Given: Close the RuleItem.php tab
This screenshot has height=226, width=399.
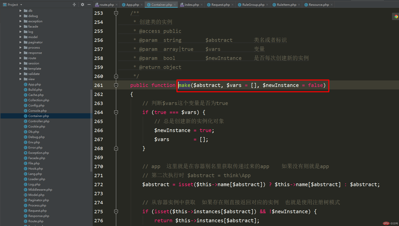Looking at the screenshot, I should 299,5.
